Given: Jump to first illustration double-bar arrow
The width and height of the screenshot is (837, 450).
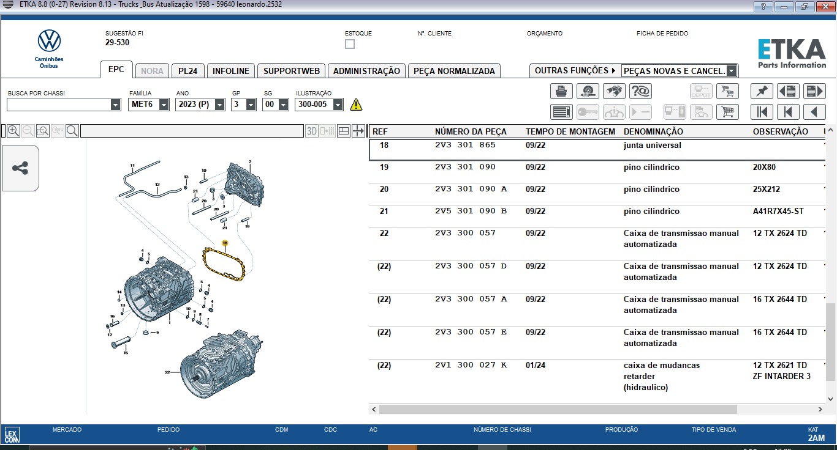Looking at the screenshot, I should tap(762, 112).
